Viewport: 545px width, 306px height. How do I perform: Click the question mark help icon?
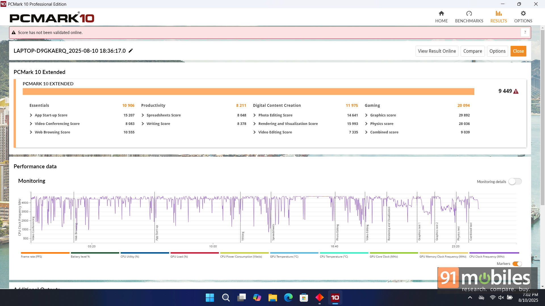pyautogui.click(x=525, y=33)
